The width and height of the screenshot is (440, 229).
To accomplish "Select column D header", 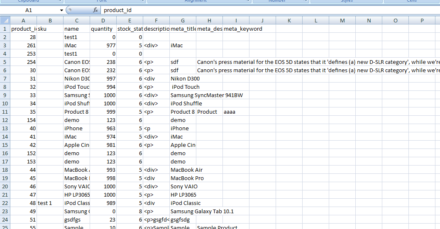I will coord(103,20).
